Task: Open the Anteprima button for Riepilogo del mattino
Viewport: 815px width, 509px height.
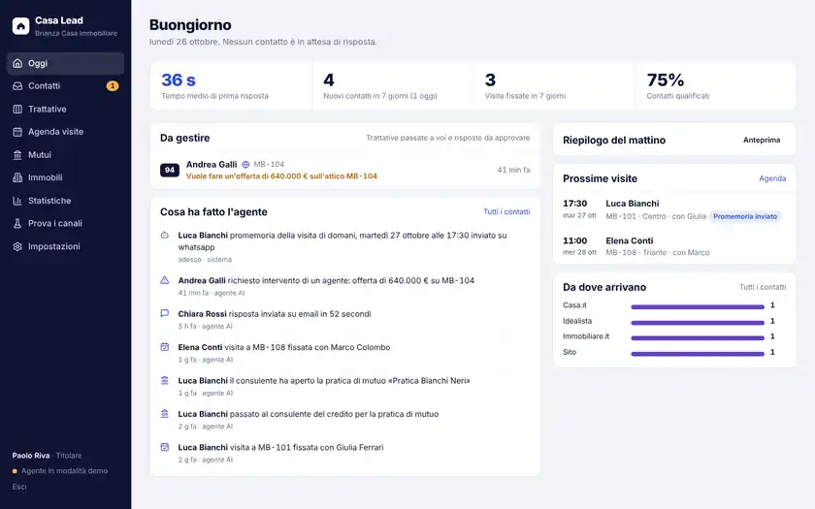Action: point(762,140)
